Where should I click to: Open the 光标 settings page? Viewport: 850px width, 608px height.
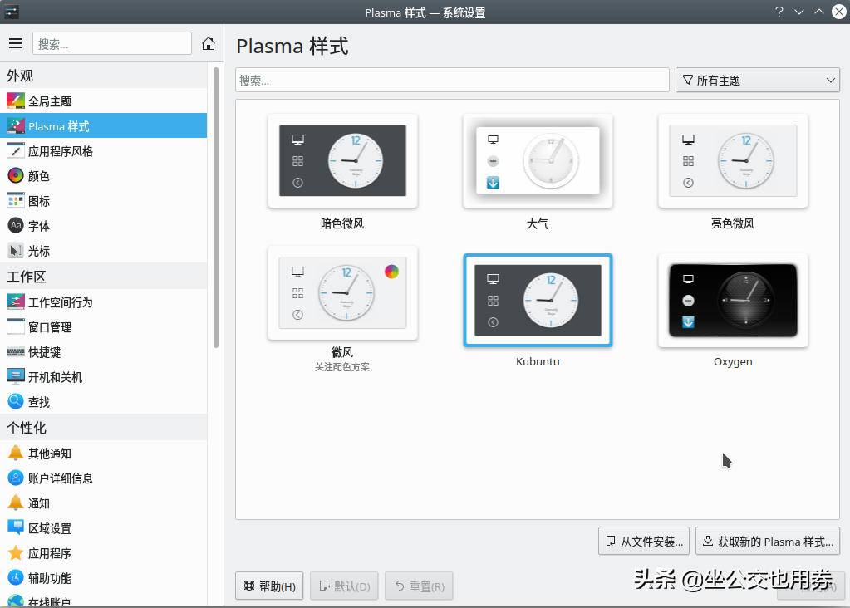[104, 250]
